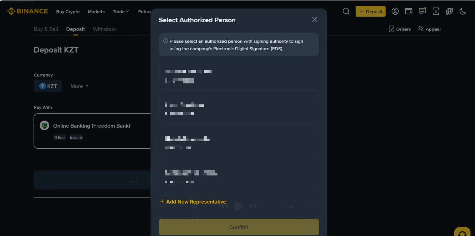Expand the More currency dropdown
The width and height of the screenshot is (475, 236).
(x=79, y=86)
